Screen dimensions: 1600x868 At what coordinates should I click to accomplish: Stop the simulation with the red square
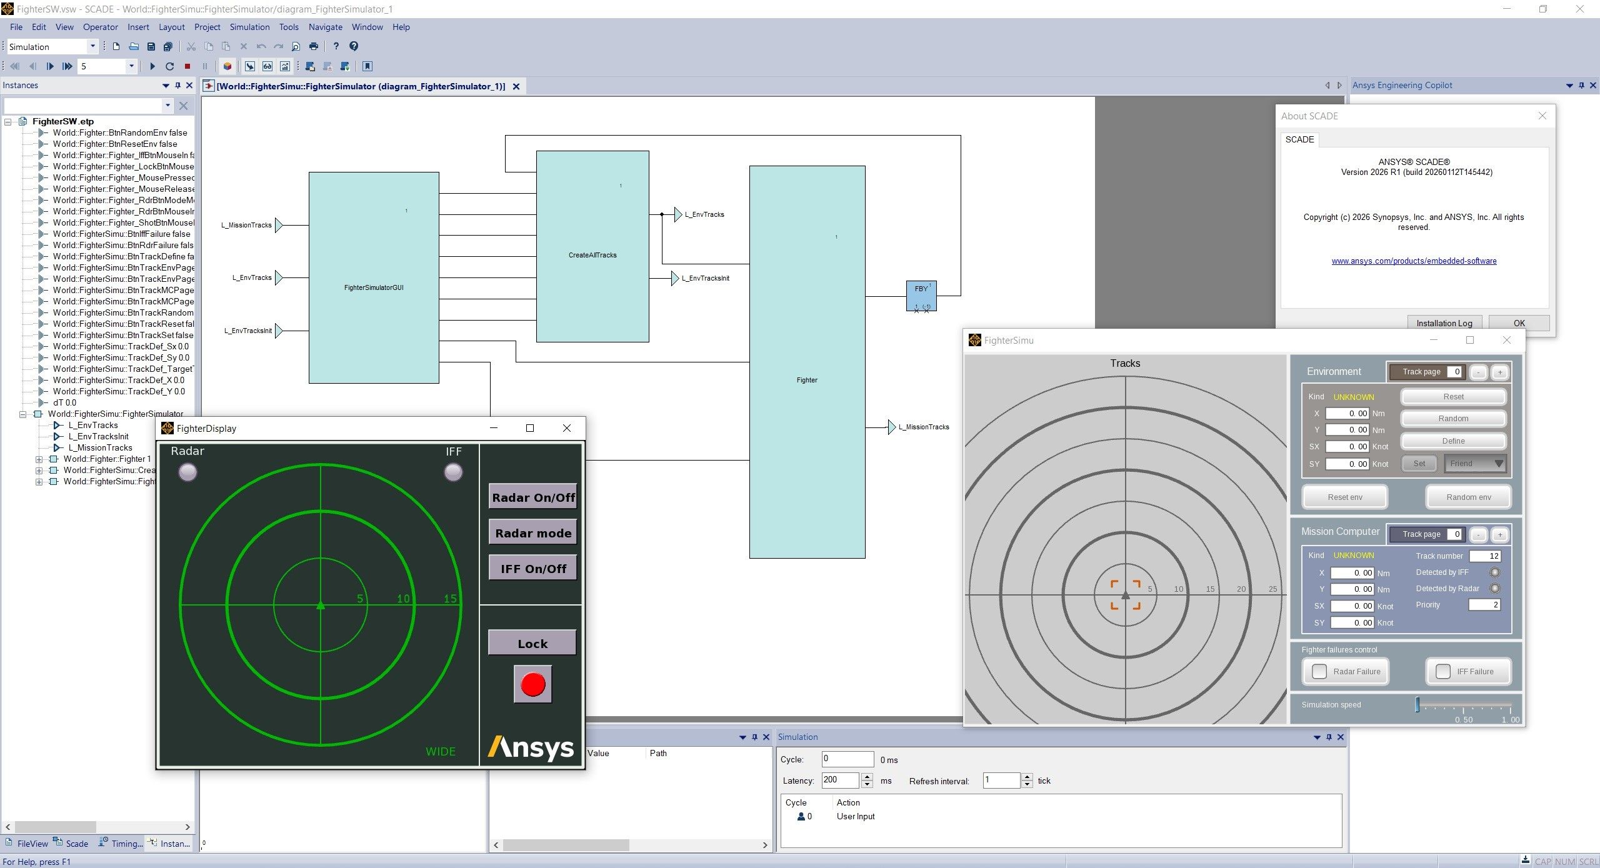click(187, 66)
